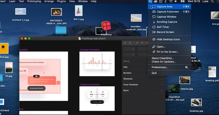
Task: Click the Wed 16:19 clock
Action: click(x=194, y=1)
